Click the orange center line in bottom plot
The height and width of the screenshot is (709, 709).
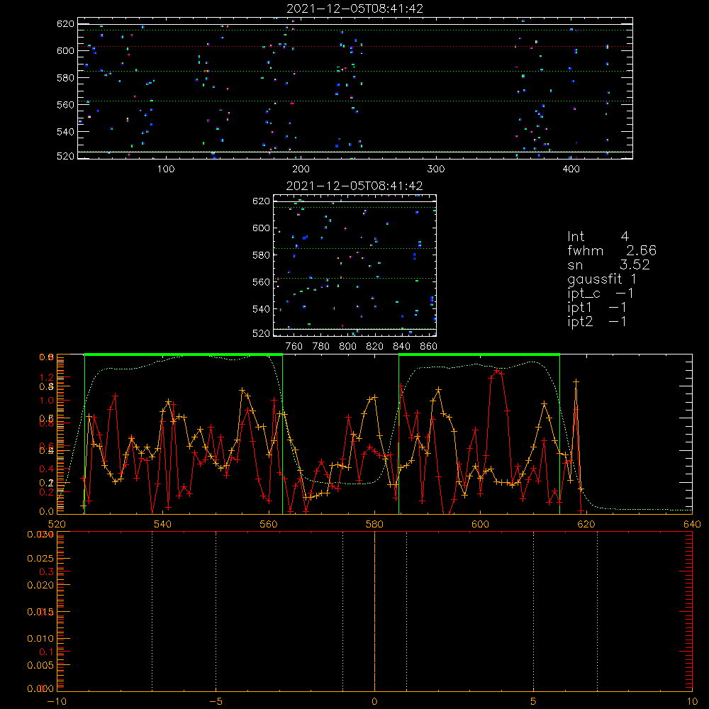pos(374,611)
